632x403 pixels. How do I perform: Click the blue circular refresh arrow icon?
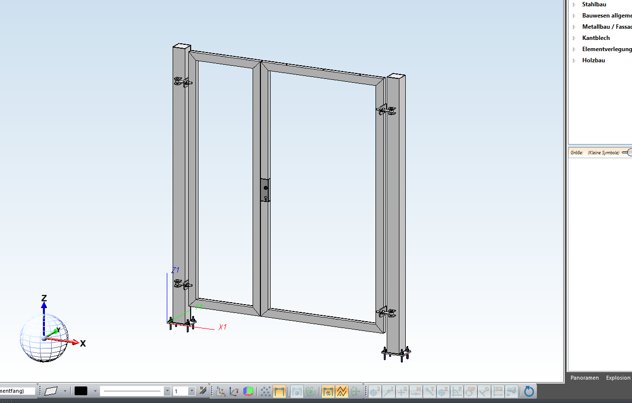click(529, 391)
